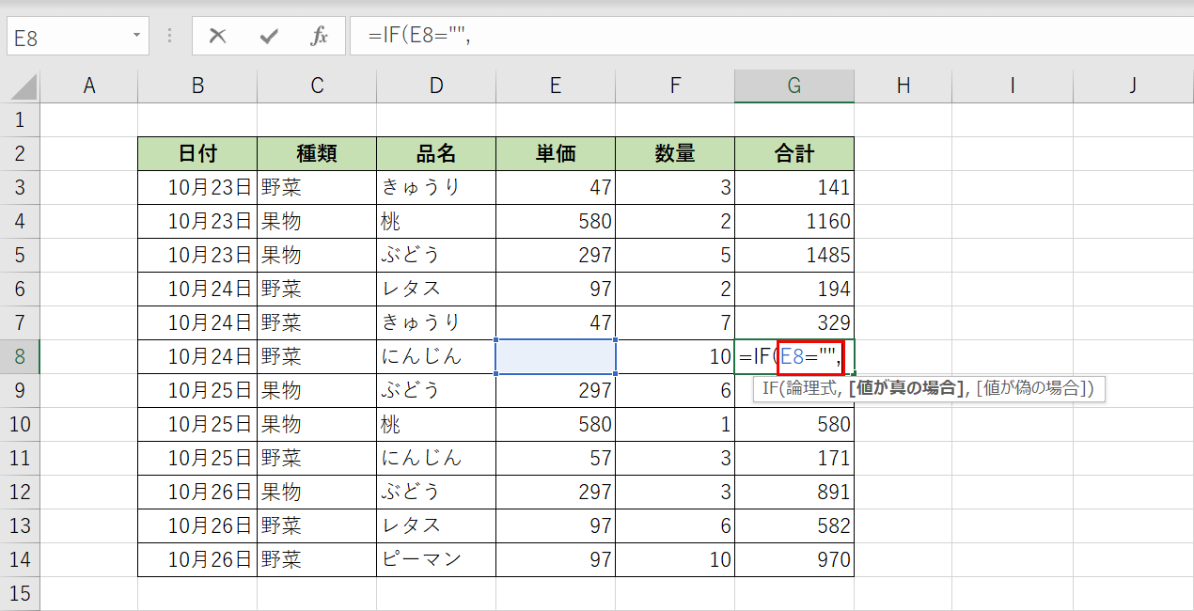Screen dimensions: 1194x611
Task: Click inside the Name Box showing E8
Action: 66,31
